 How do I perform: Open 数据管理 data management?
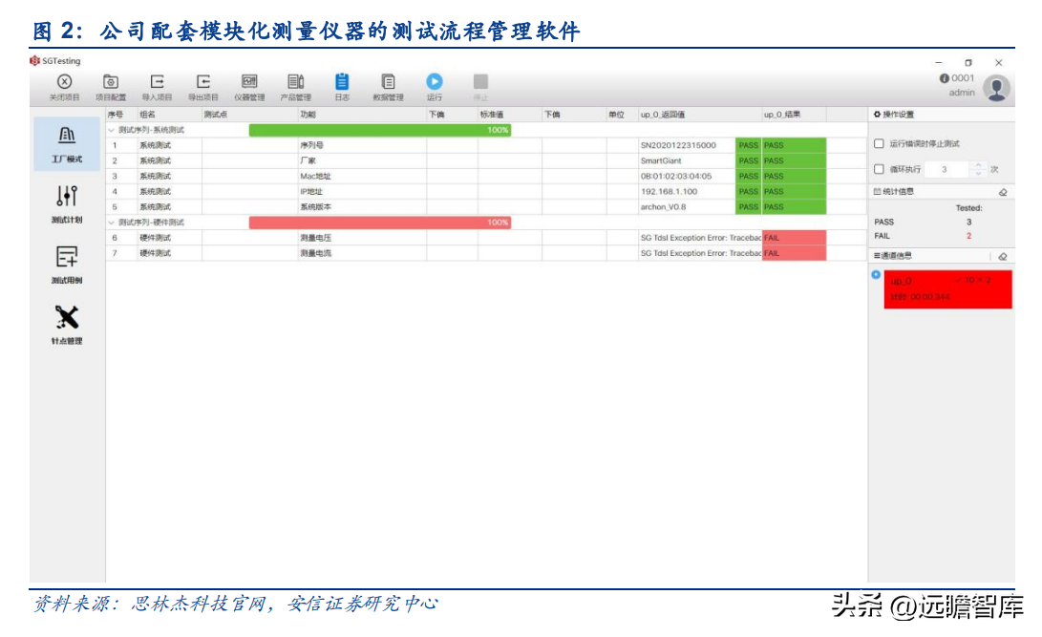(x=388, y=83)
